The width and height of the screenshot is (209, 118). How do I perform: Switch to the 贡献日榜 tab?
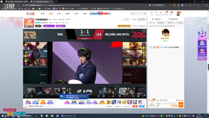click(x=152, y=23)
